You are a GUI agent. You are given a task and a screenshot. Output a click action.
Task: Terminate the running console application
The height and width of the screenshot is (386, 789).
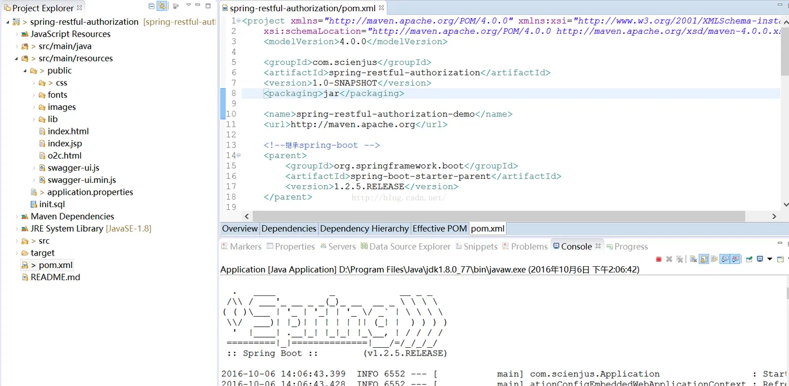click(x=659, y=259)
